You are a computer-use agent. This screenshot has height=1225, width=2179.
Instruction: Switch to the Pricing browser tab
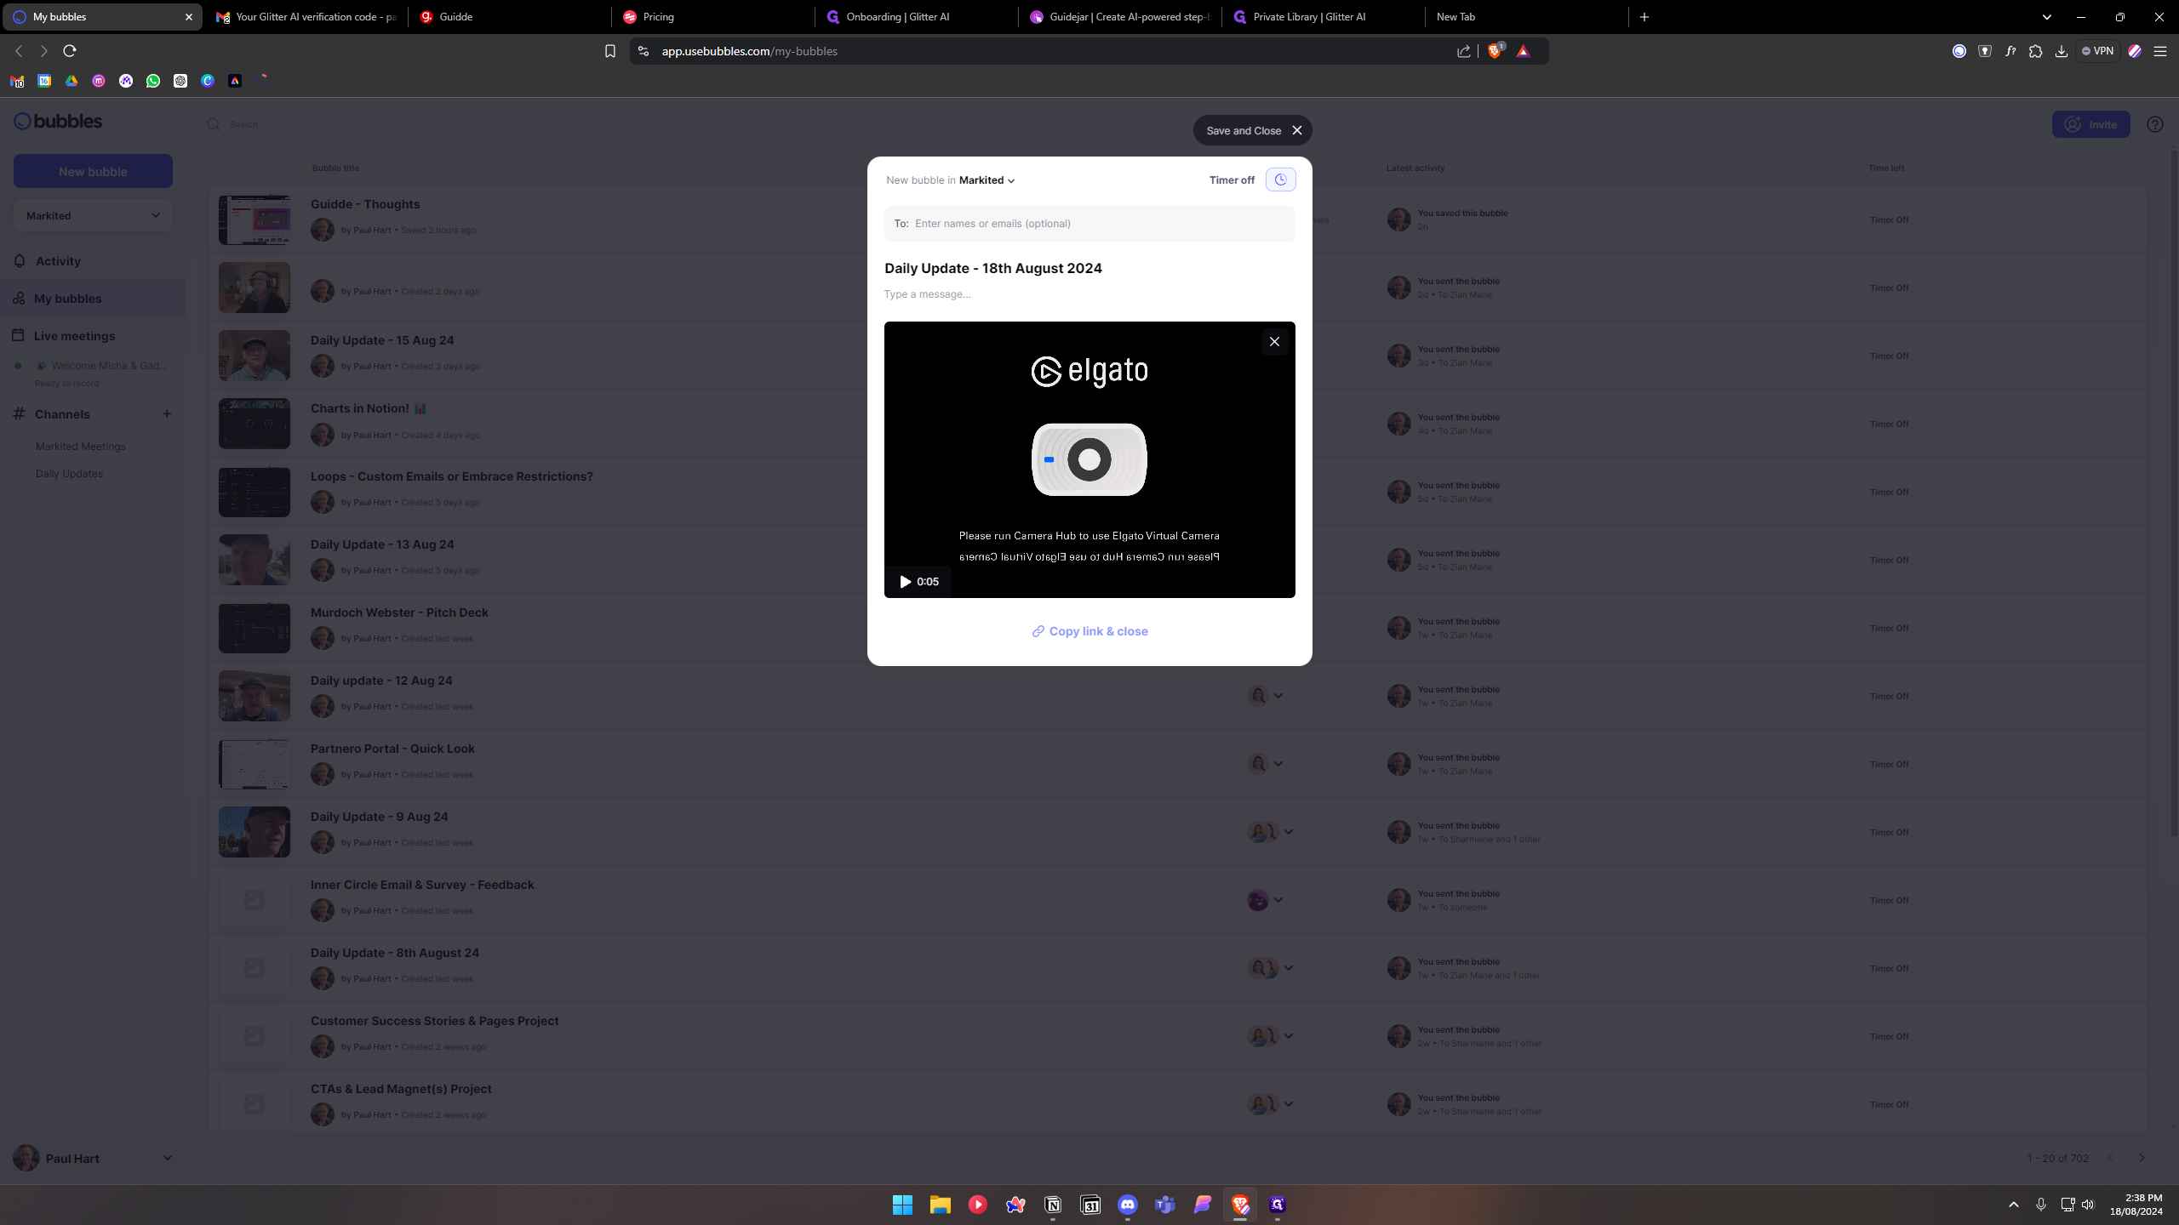712,17
